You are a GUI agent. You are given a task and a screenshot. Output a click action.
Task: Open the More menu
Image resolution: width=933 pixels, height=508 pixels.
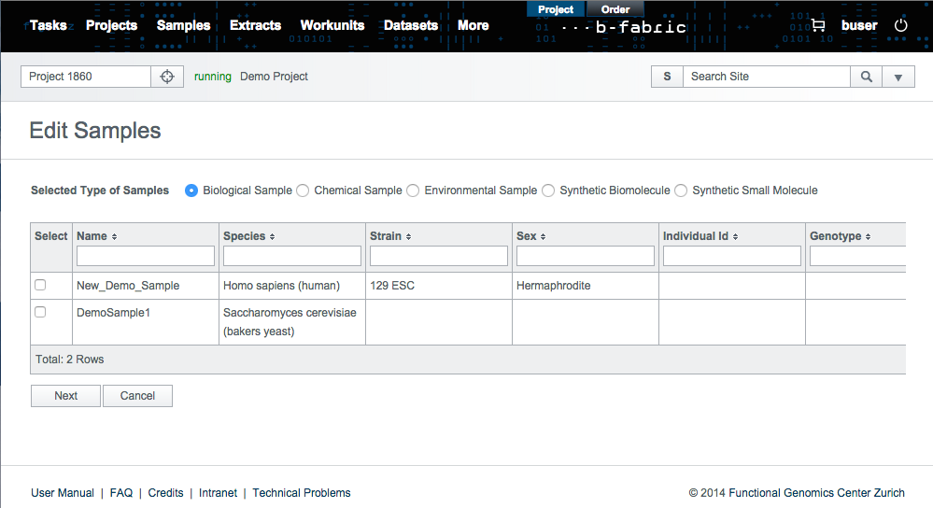point(474,25)
